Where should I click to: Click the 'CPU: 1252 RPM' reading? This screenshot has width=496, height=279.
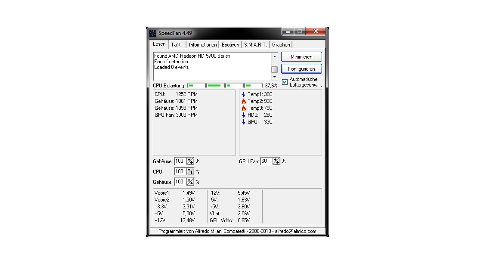click(x=176, y=94)
